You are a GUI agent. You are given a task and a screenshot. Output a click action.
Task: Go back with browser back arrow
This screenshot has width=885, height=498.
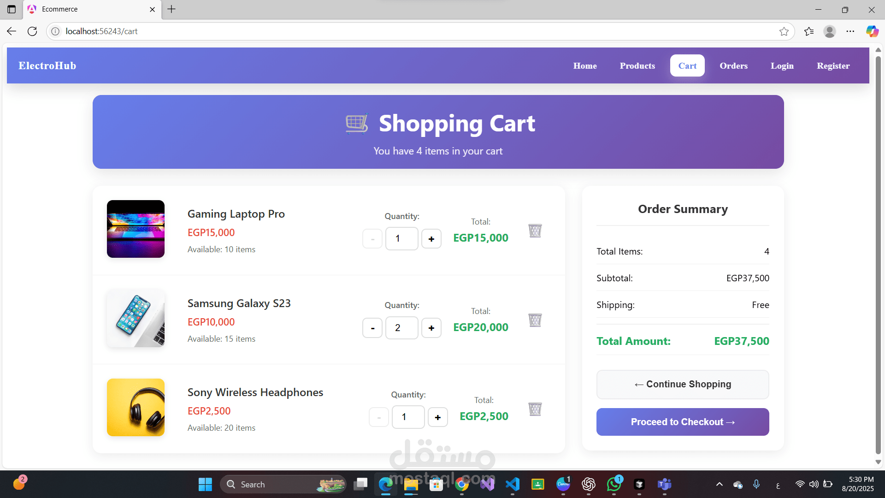click(x=12, y=31)
